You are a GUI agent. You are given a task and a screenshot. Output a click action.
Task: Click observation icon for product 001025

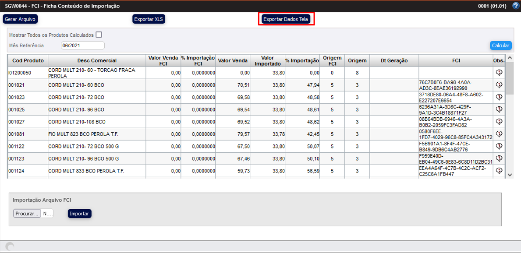tap(499, 109)
